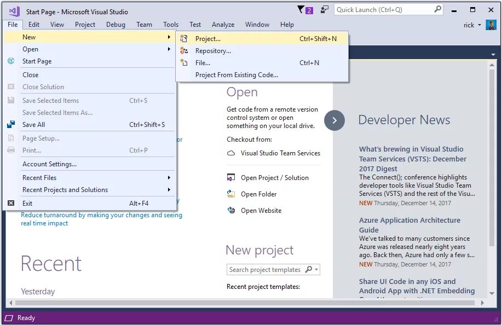Select Save All in the File menu
Viewport: 502px width, 325px height.
click(89, 124)
